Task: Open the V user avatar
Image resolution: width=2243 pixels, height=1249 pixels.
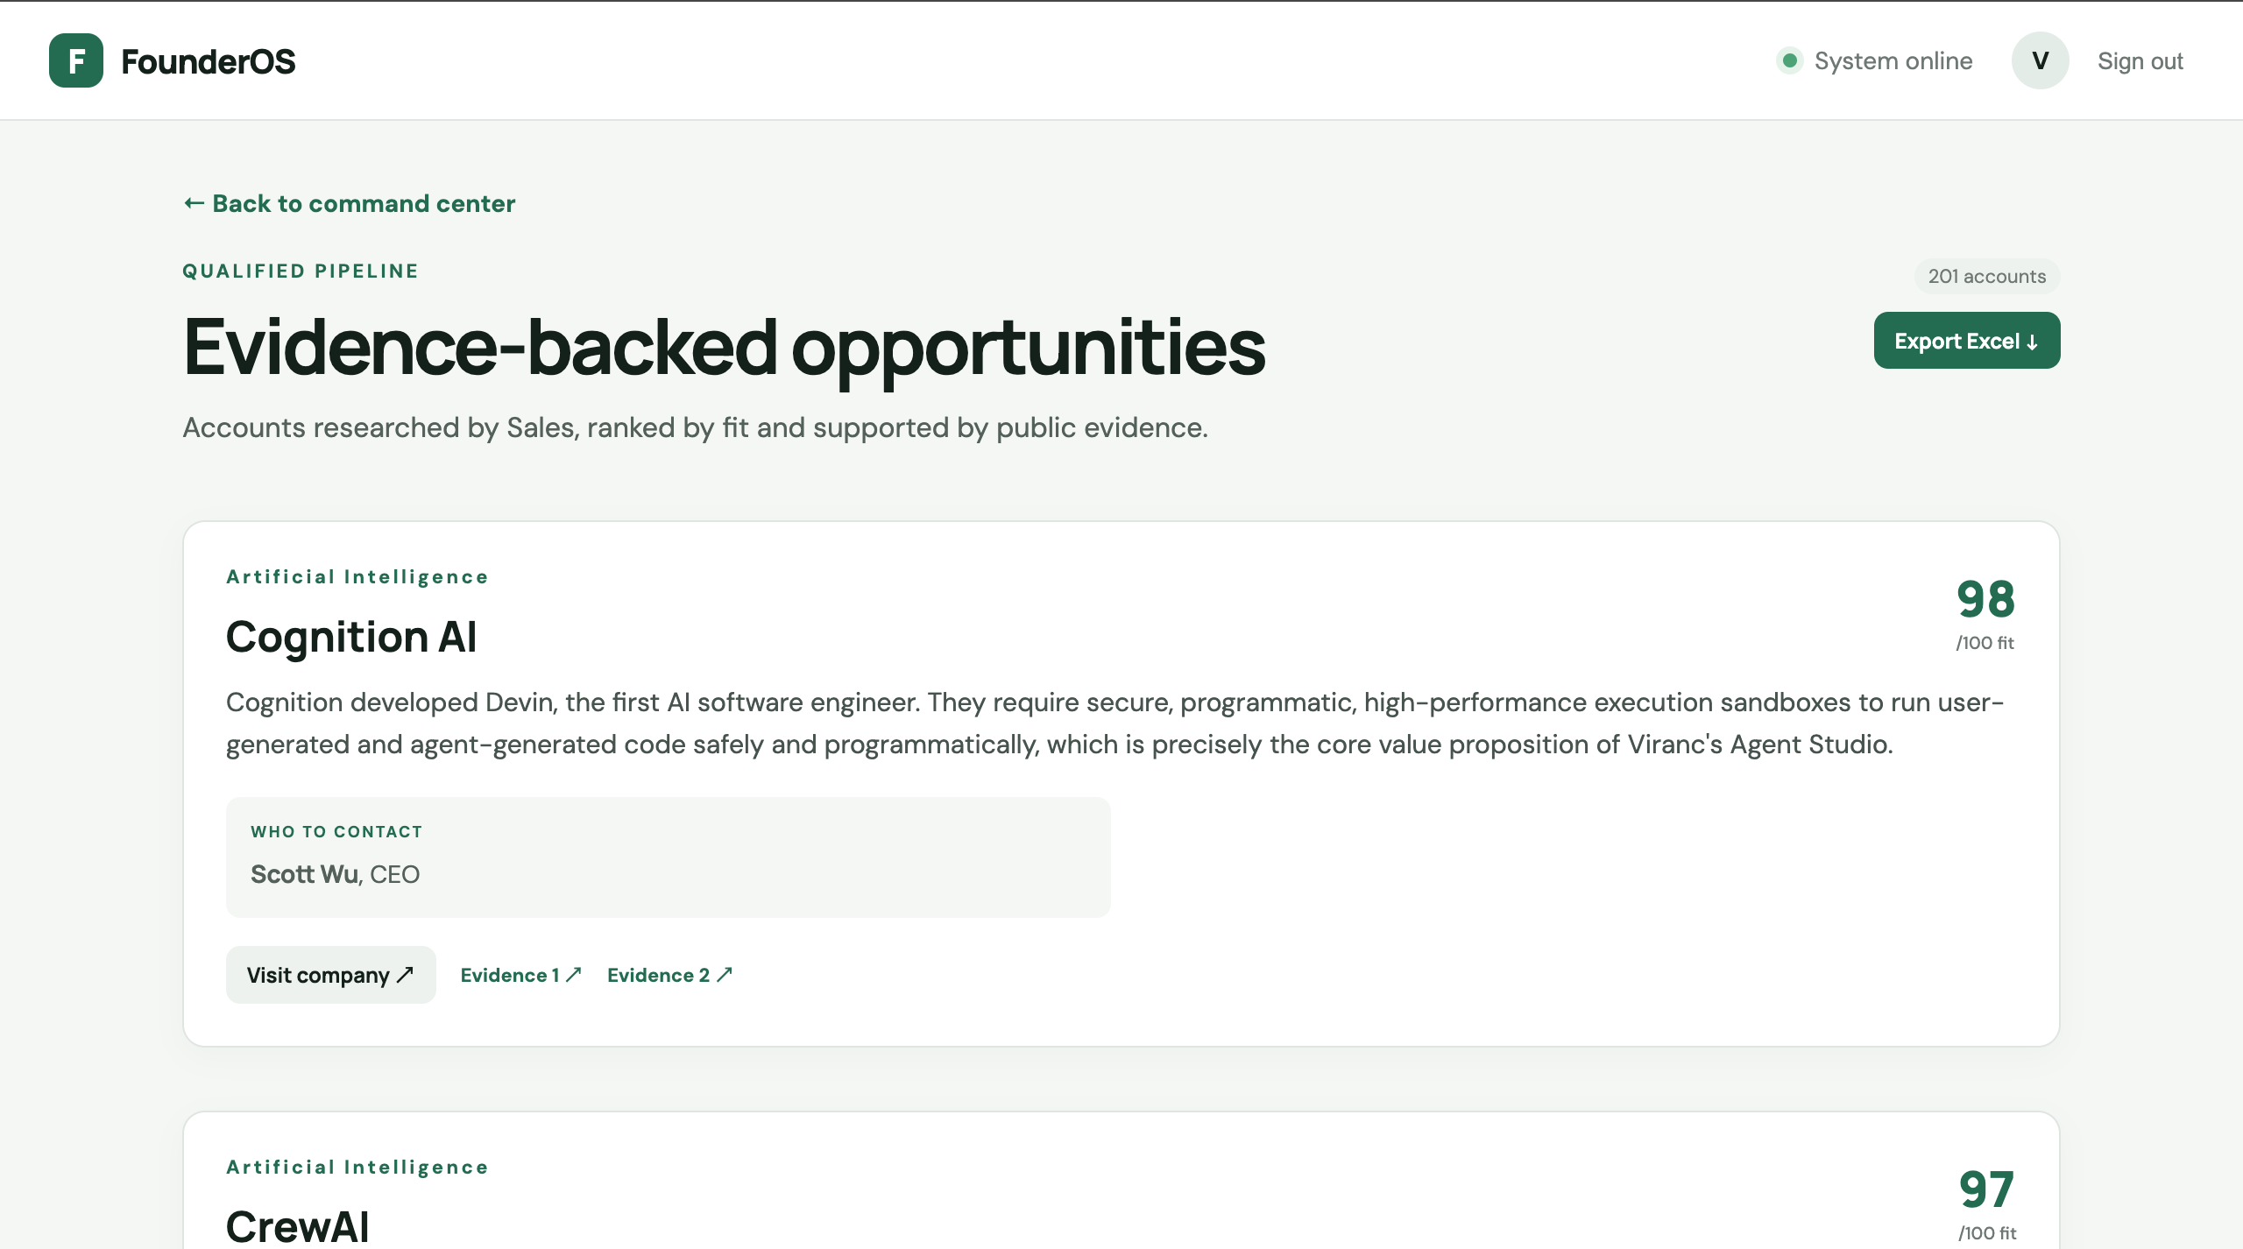Action: point(2040,60)
